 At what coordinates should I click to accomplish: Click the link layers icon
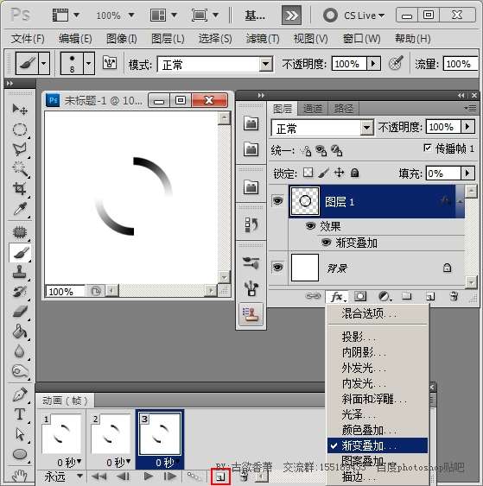tap(313, 296)
